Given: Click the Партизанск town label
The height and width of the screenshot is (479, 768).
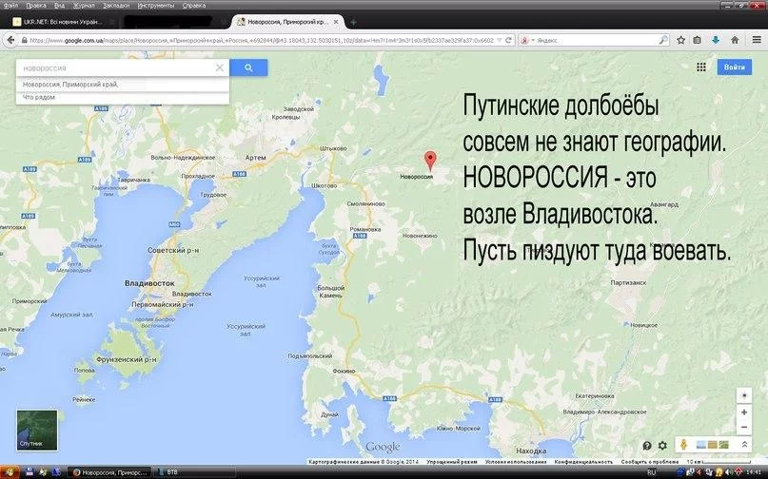Looking at the screenshot, I should click(628, 283).
